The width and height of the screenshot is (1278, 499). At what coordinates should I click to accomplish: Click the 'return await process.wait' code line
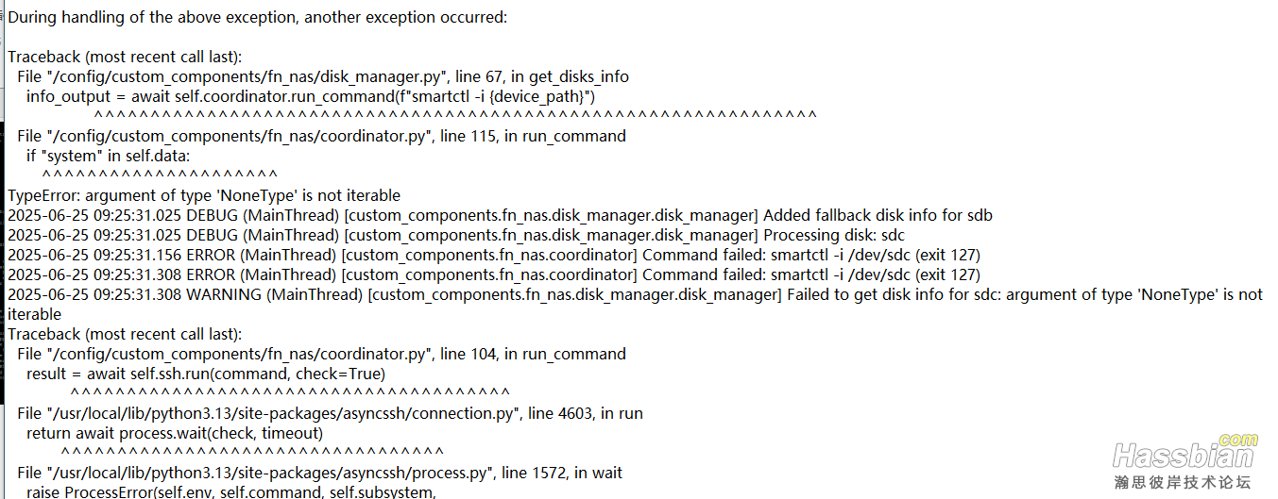[175, 433]
